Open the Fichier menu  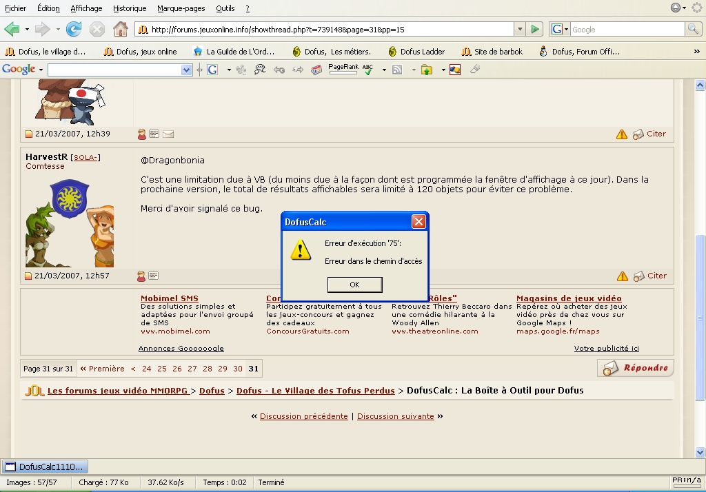coord(15,8)
